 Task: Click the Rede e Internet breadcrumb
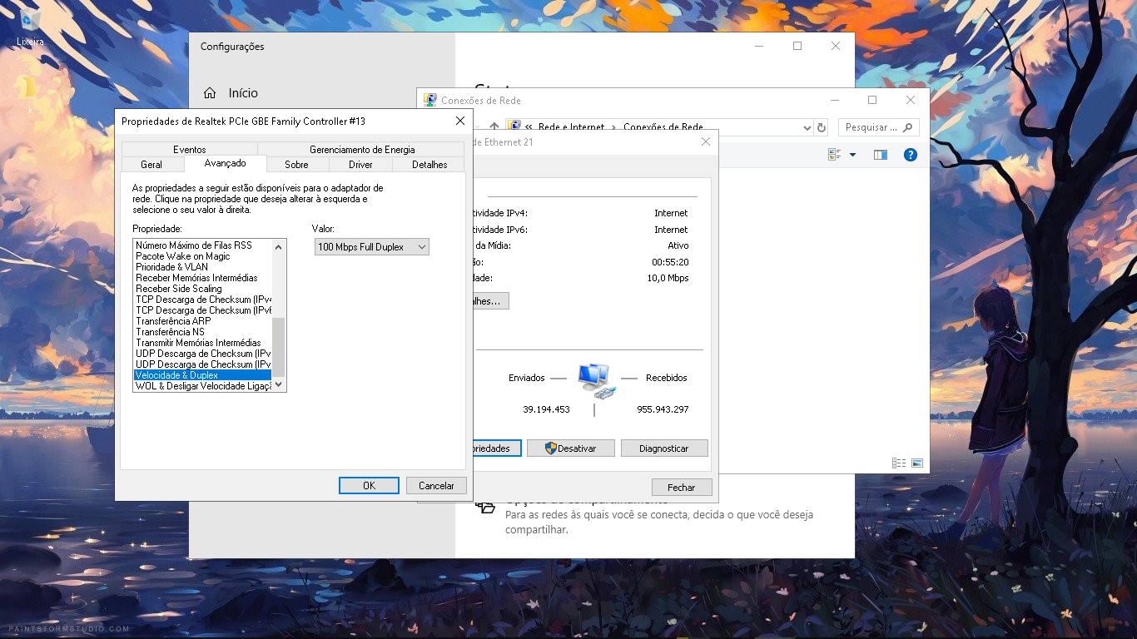(x=572, y=127)
